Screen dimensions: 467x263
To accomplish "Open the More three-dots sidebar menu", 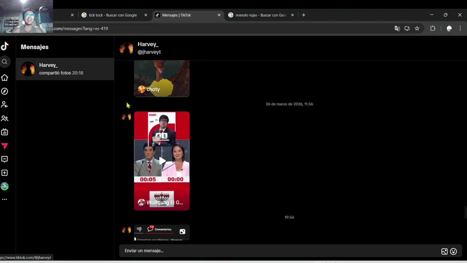I will [x=4, y=199].
